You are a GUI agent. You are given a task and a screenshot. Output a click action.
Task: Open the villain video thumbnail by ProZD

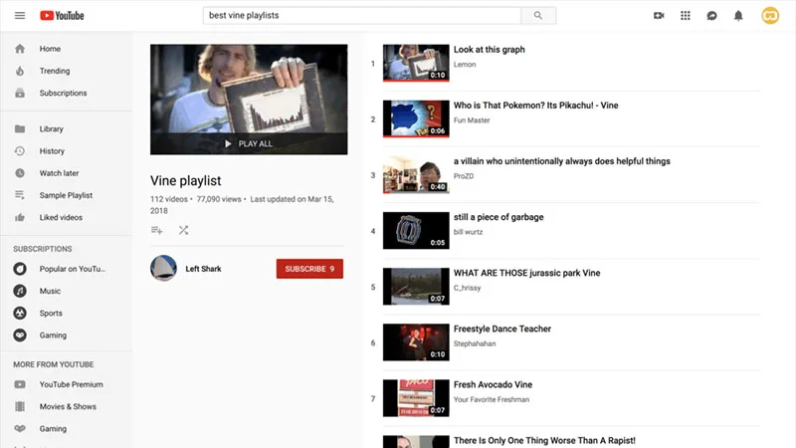tap(416, 175)
